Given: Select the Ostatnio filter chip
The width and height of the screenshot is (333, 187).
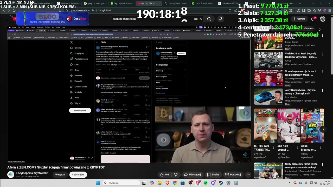Looking at the screenshot, I should pos(309,29).
